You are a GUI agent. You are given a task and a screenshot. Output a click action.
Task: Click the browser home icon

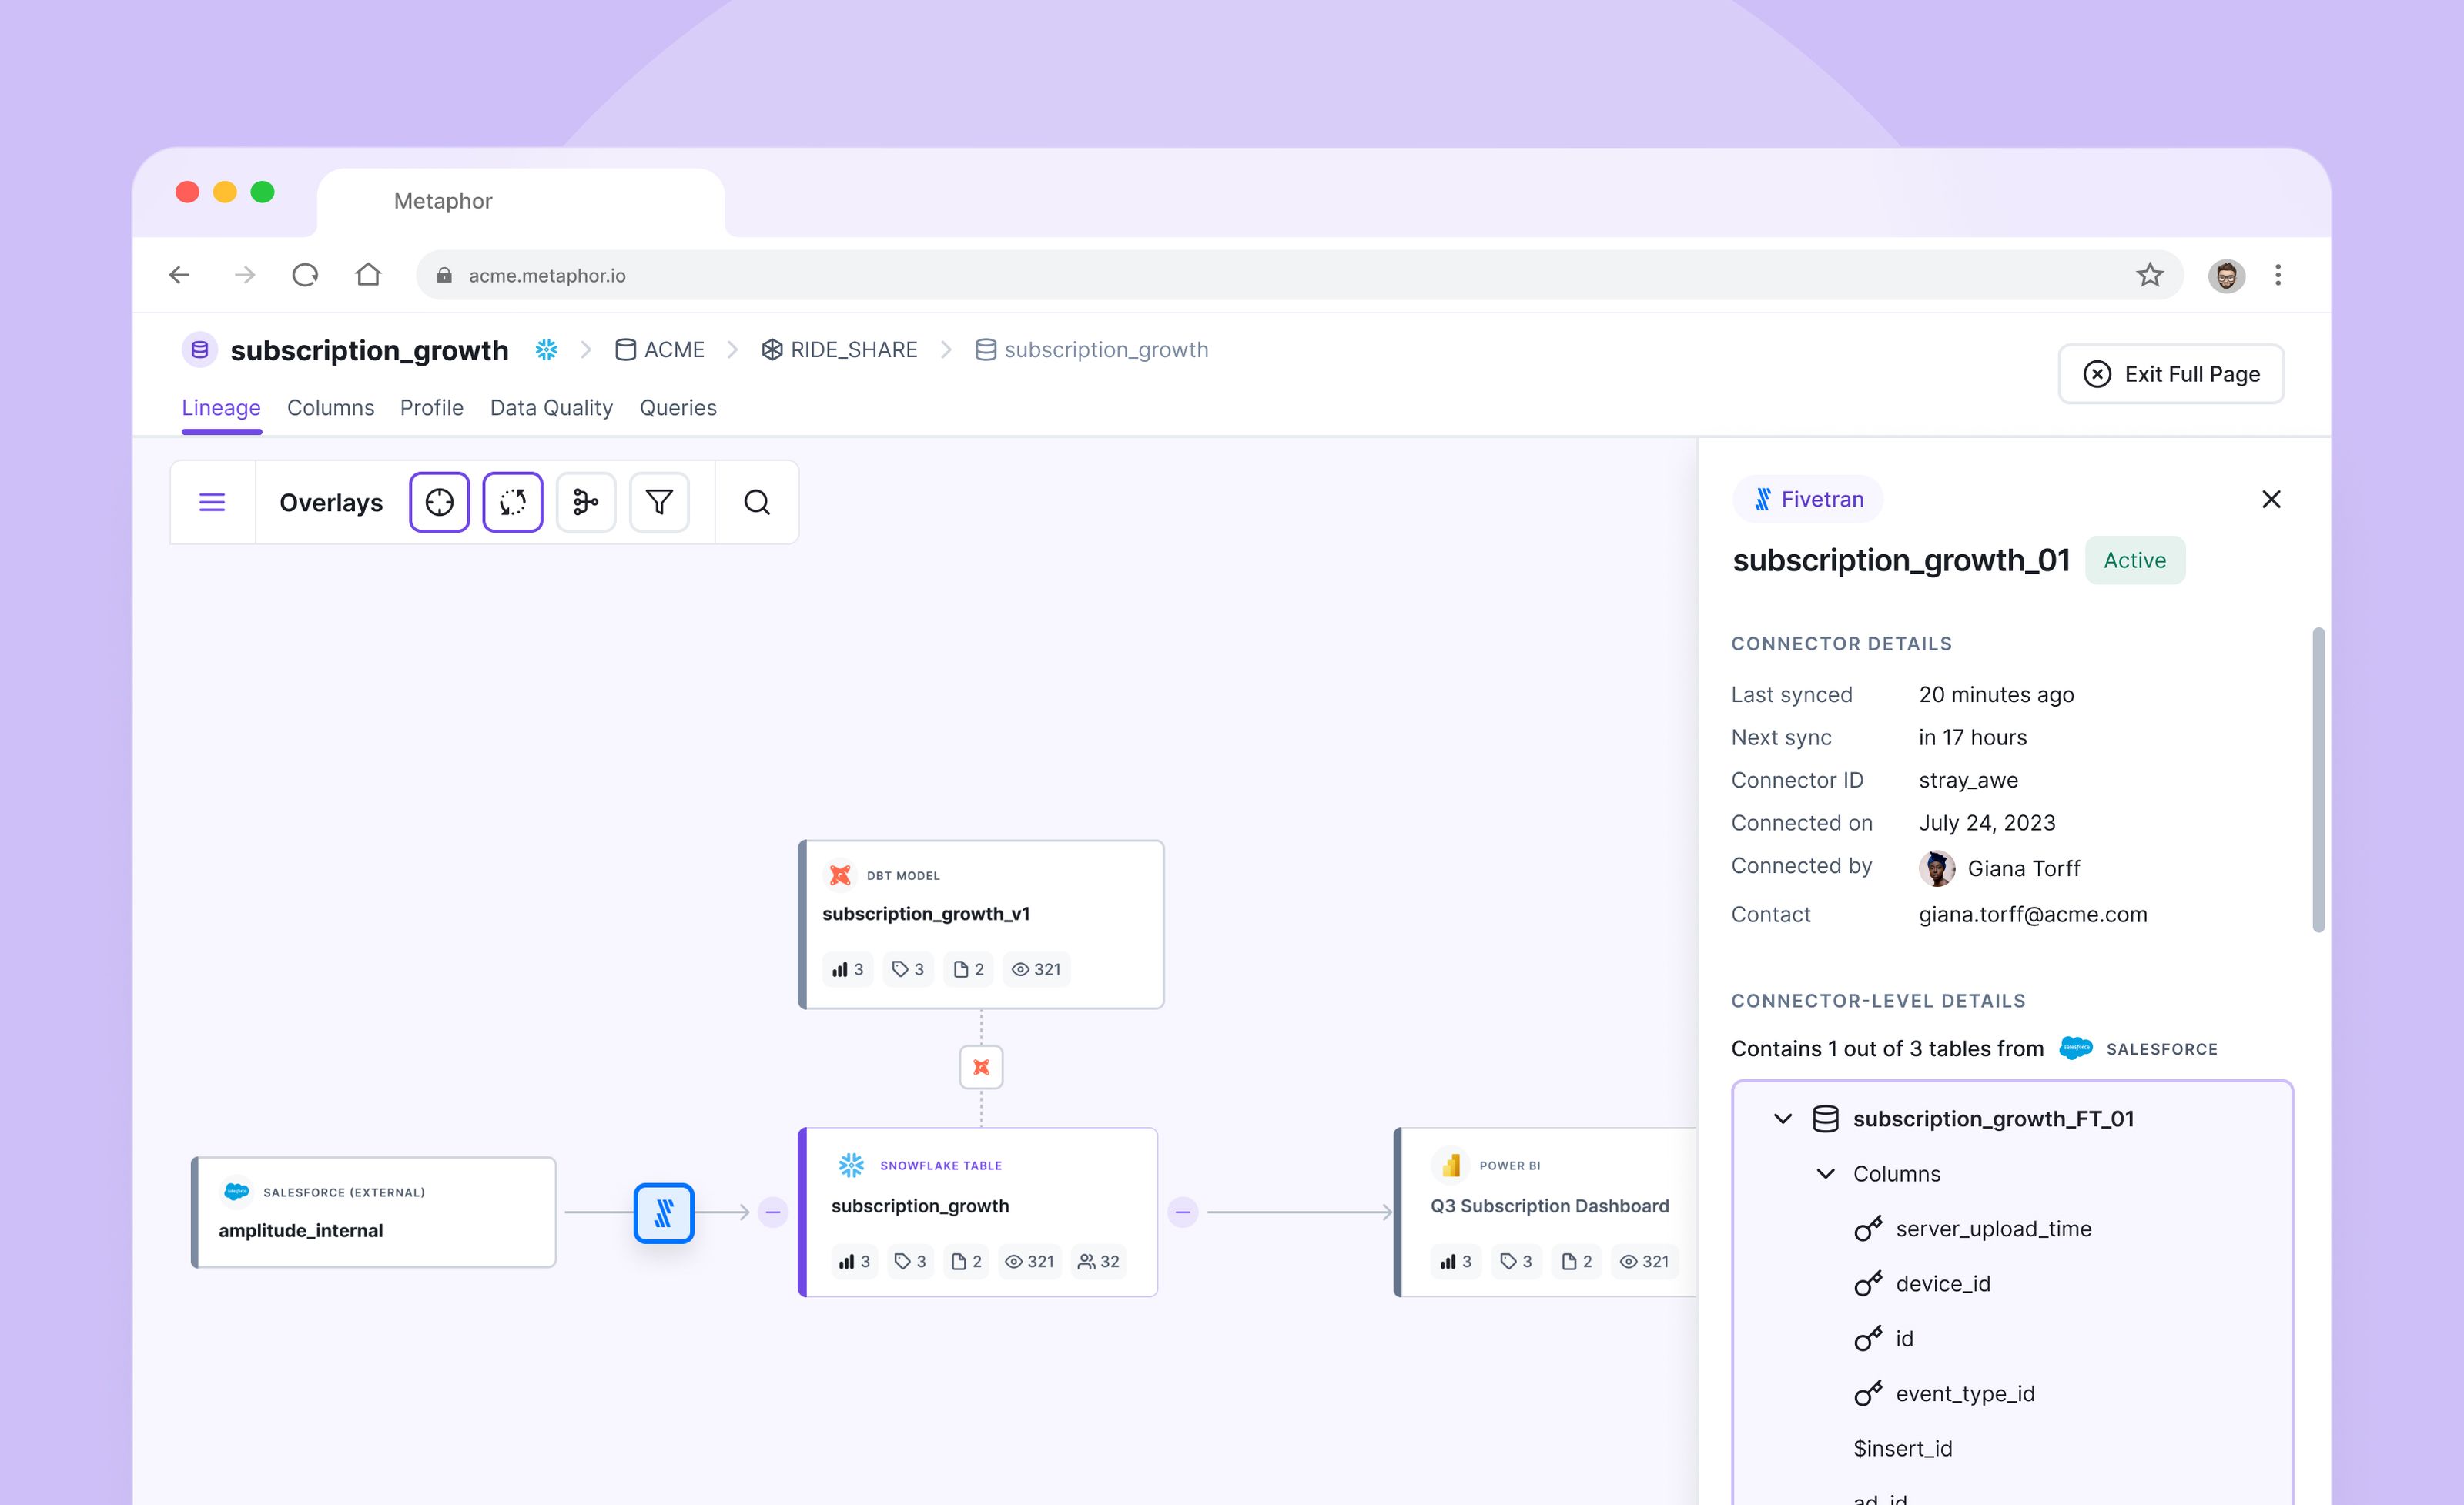tap(368, 275)
